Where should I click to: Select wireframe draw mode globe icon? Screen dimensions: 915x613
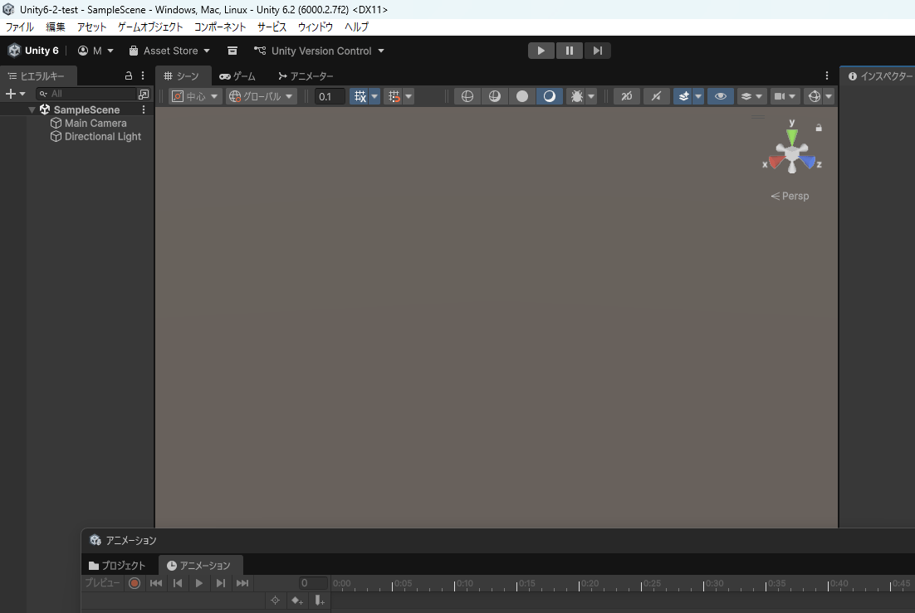click(467, 96)
